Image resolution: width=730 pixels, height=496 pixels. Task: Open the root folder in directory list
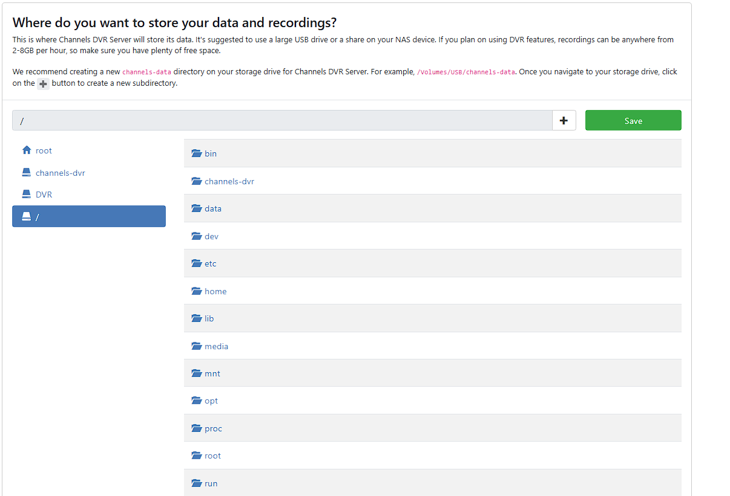click(212, 456)
